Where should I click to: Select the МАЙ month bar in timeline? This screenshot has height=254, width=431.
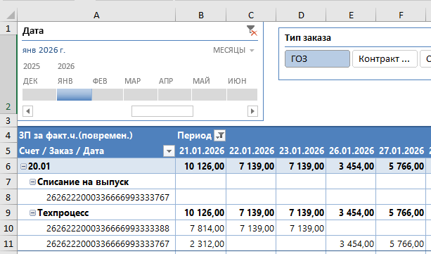209,95
